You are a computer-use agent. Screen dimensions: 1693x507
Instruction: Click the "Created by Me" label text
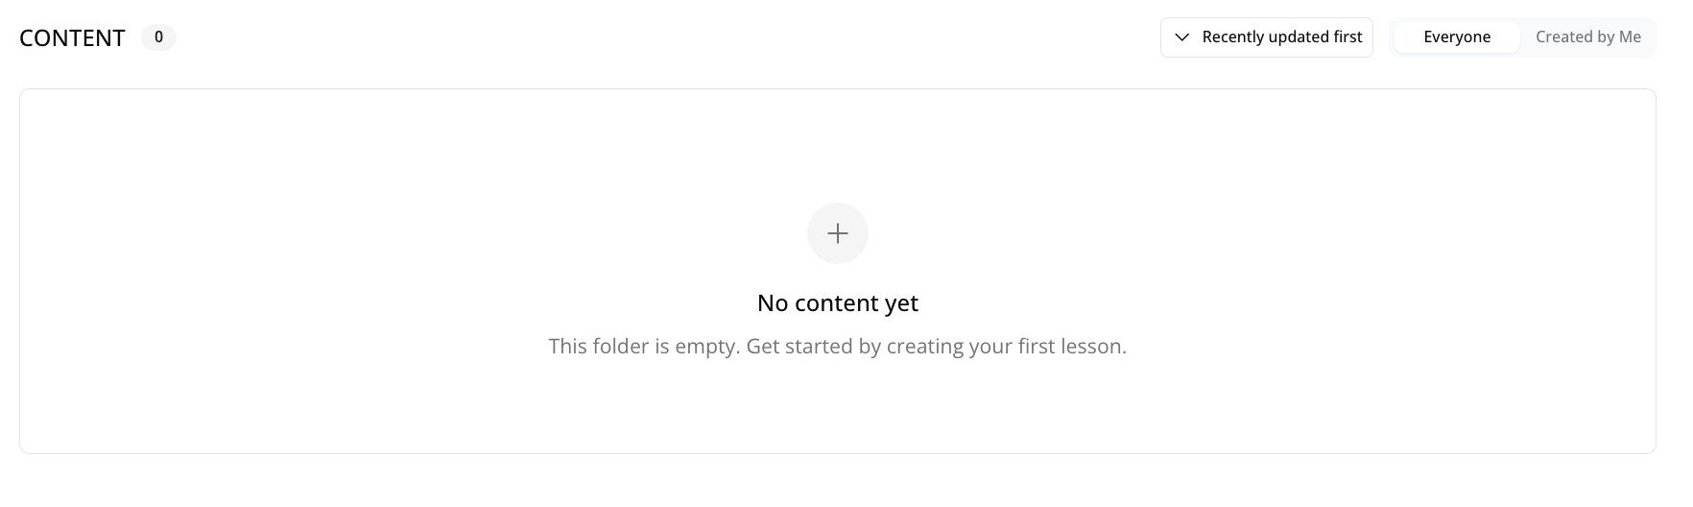tap(1587, 37)
